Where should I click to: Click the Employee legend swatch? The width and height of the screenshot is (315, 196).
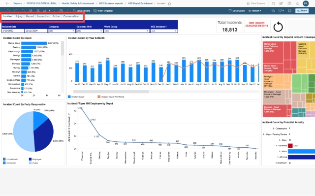point(31,159)
